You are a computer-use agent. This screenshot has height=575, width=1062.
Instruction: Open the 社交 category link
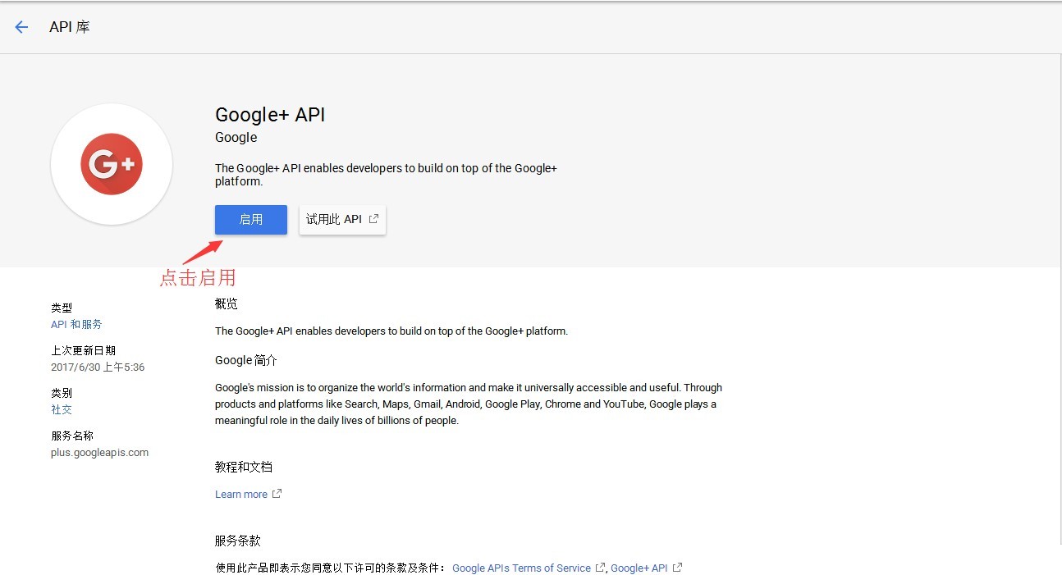pos(62,410)
